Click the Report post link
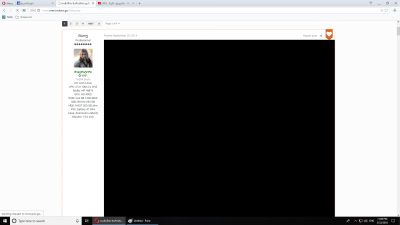The width and height of the screenshot is (400, 225). coord(310,35)
